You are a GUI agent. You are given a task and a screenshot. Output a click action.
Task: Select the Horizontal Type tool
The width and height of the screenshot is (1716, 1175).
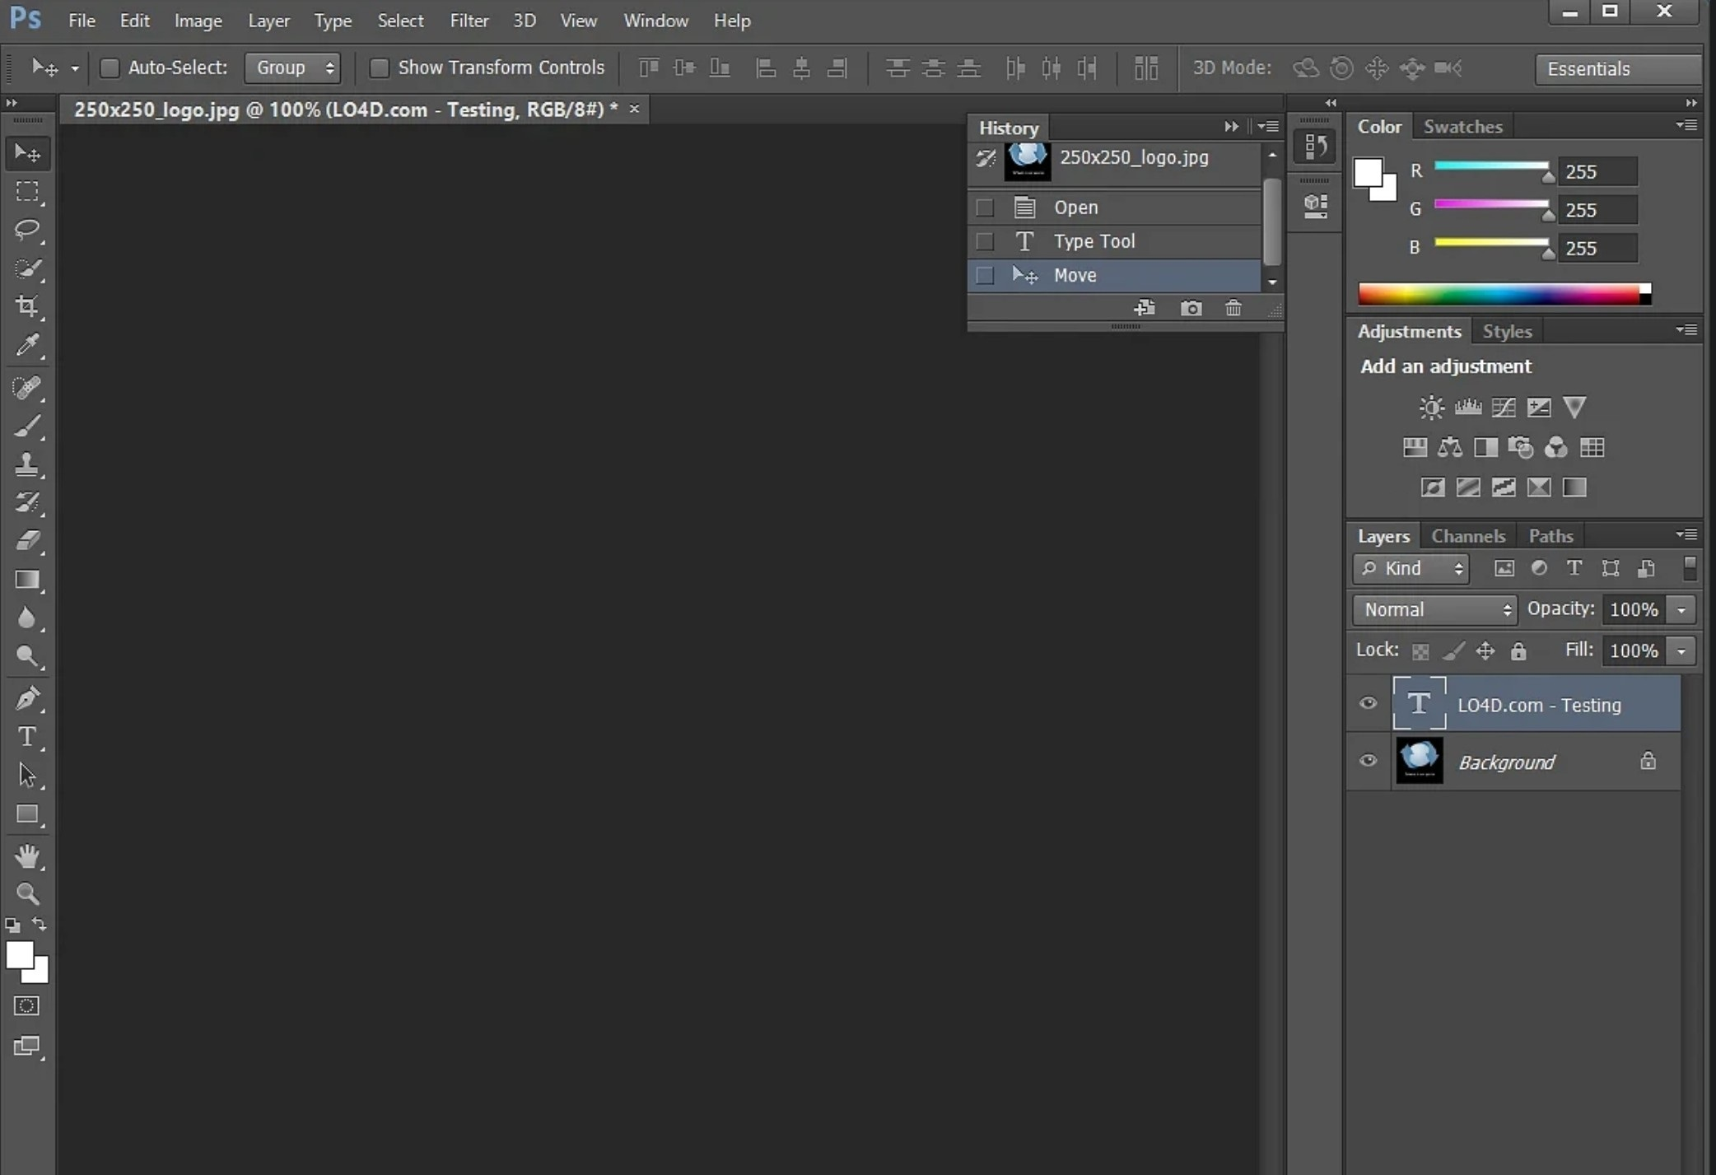(x=27, y=736)
